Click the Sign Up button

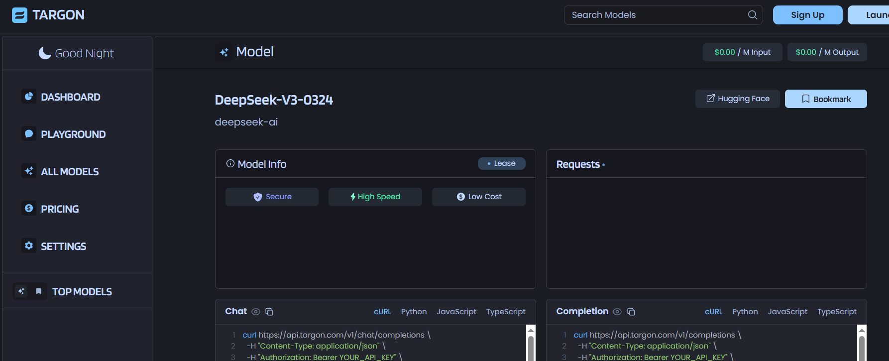807,15
